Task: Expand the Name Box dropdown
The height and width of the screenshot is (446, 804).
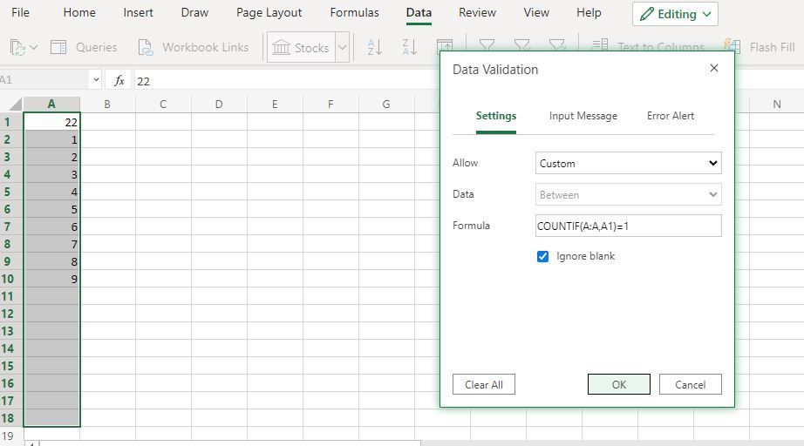Action: 96,80
